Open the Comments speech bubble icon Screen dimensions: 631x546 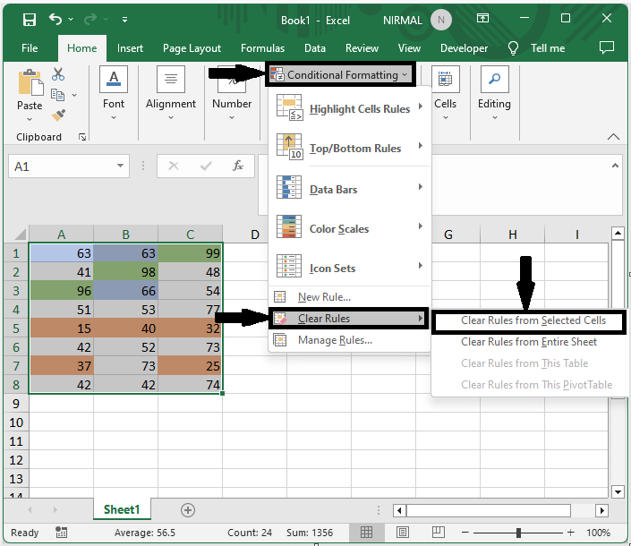pos(607,47)
